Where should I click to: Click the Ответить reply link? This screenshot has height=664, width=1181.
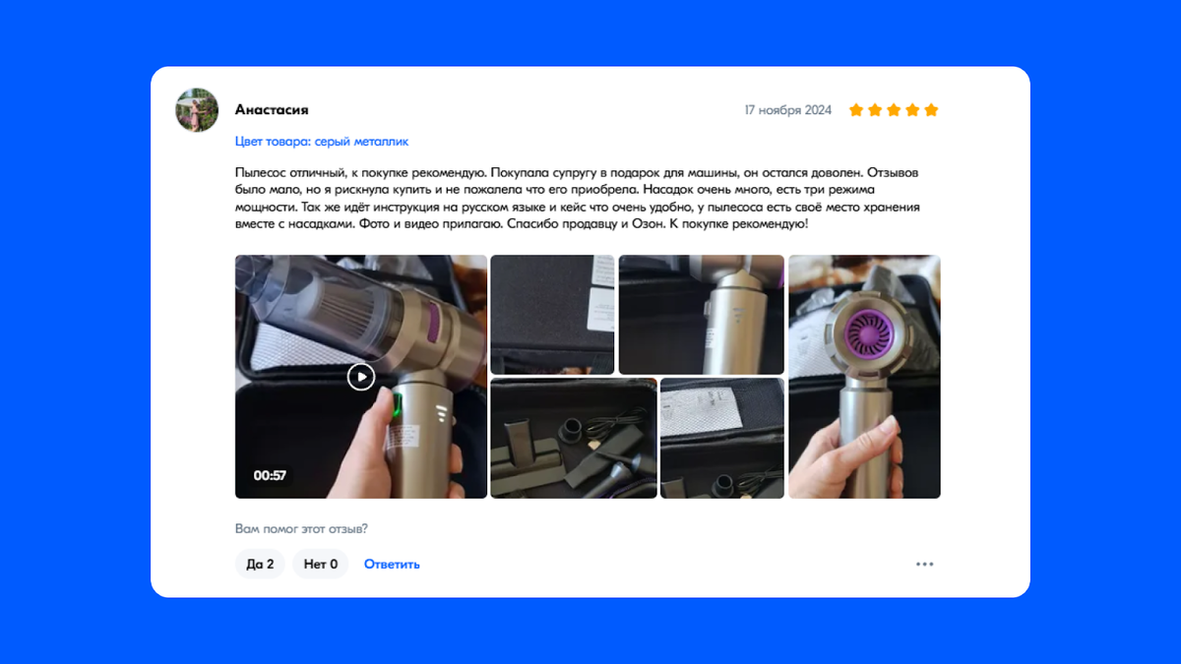(x=392, y=564)
